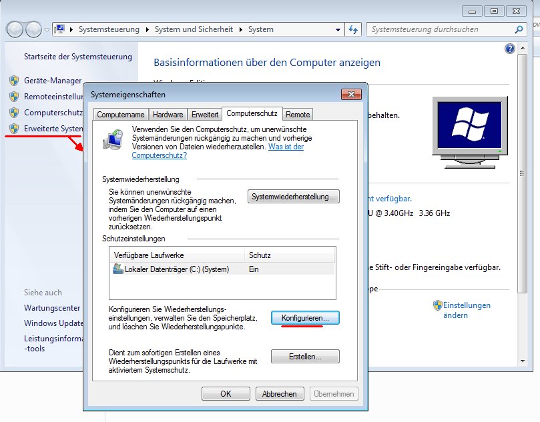This screenshot has height=422, width=540.
Task: Minimize the System control panel window
Action: 472,11
